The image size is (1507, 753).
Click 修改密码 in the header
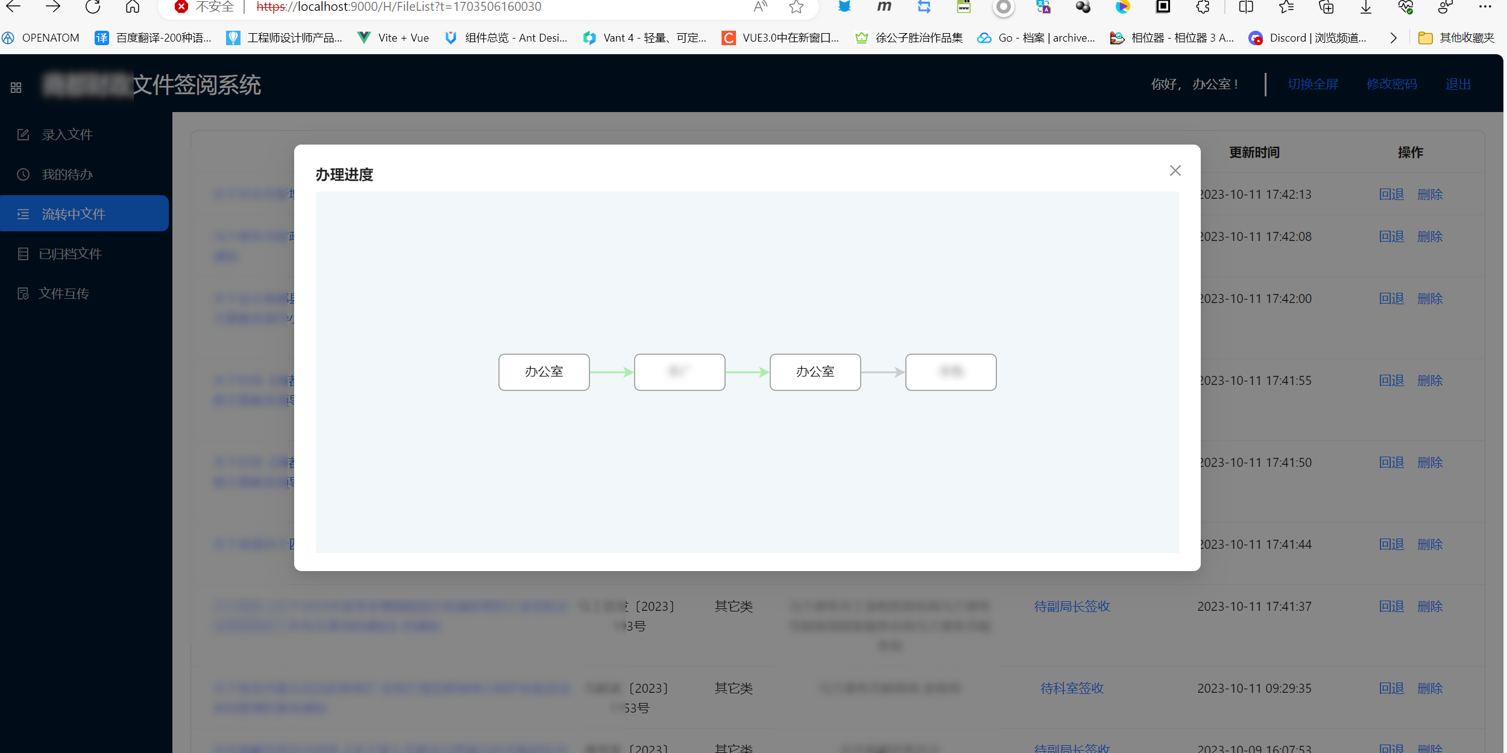[1392, 84]
